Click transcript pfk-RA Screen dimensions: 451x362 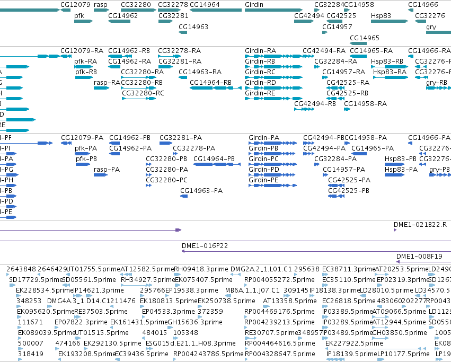pos(83,67)
